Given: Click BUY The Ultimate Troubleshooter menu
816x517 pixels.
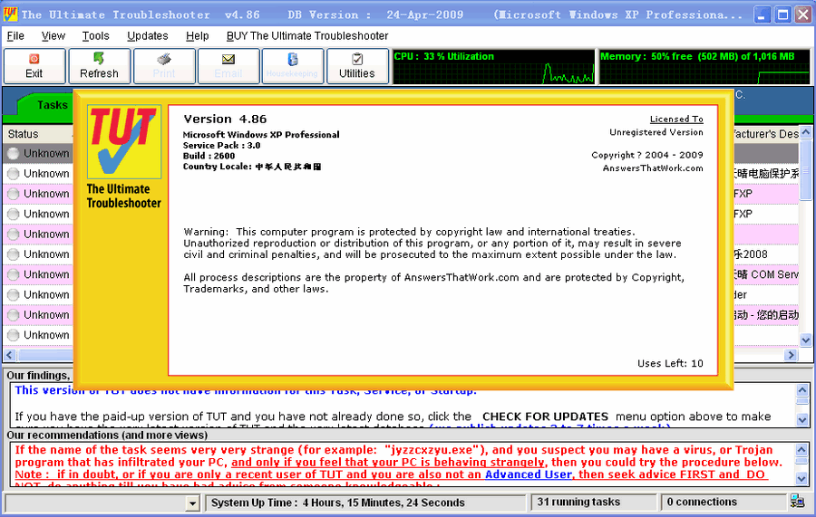Looking at the screenshot, I should 307,36.
